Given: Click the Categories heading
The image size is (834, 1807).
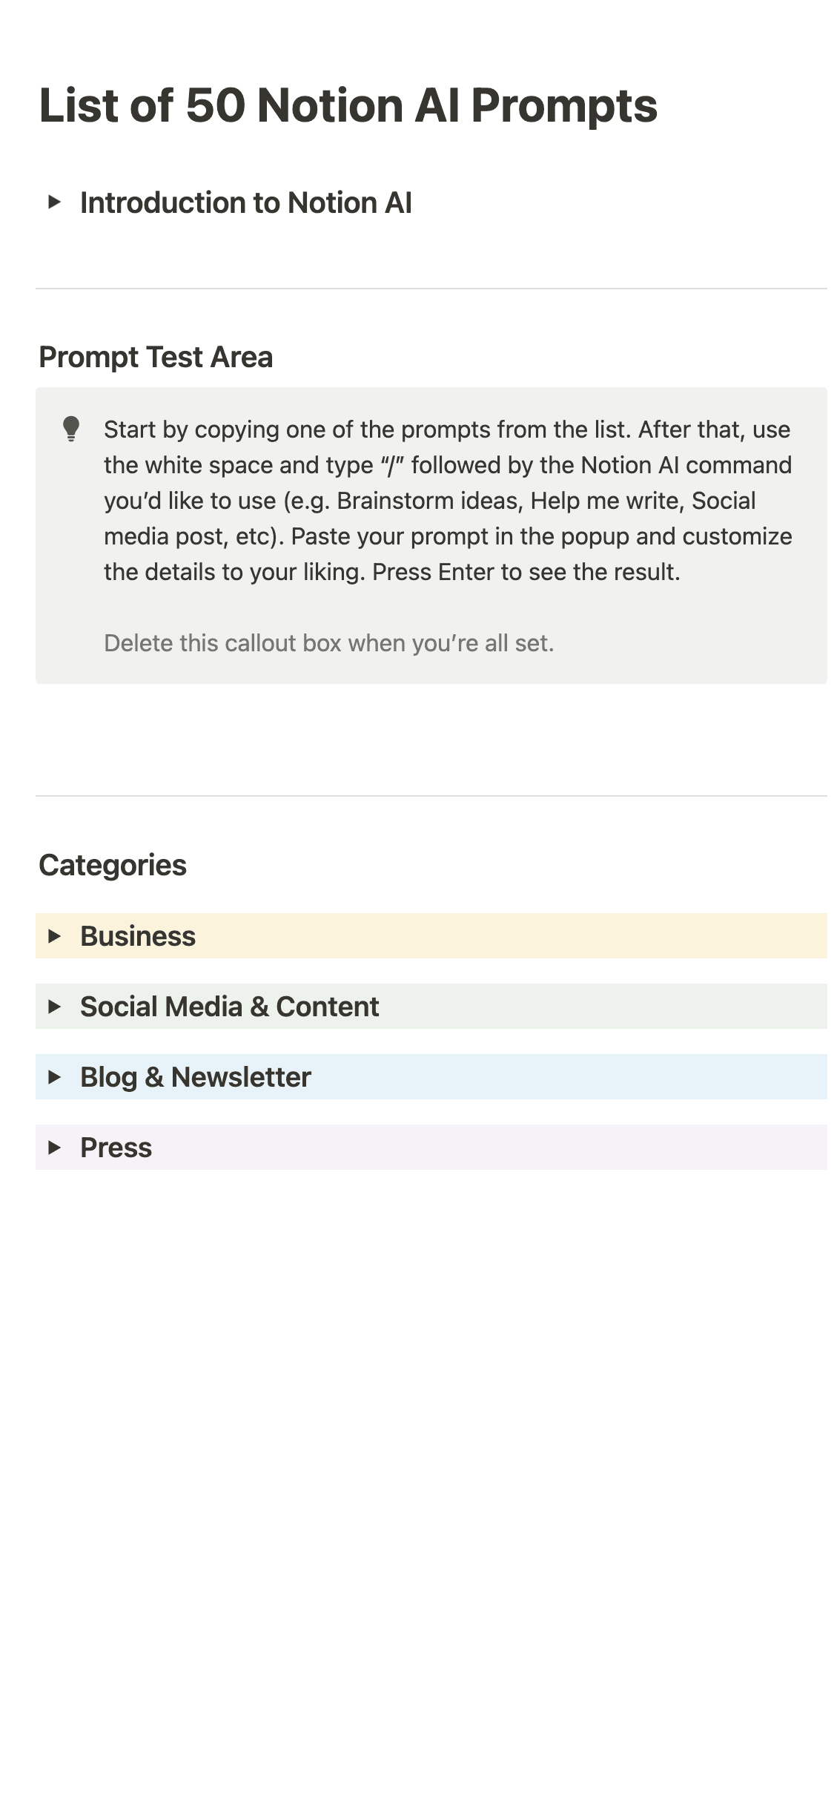Looking at the screenshot, I should [113, 865].
